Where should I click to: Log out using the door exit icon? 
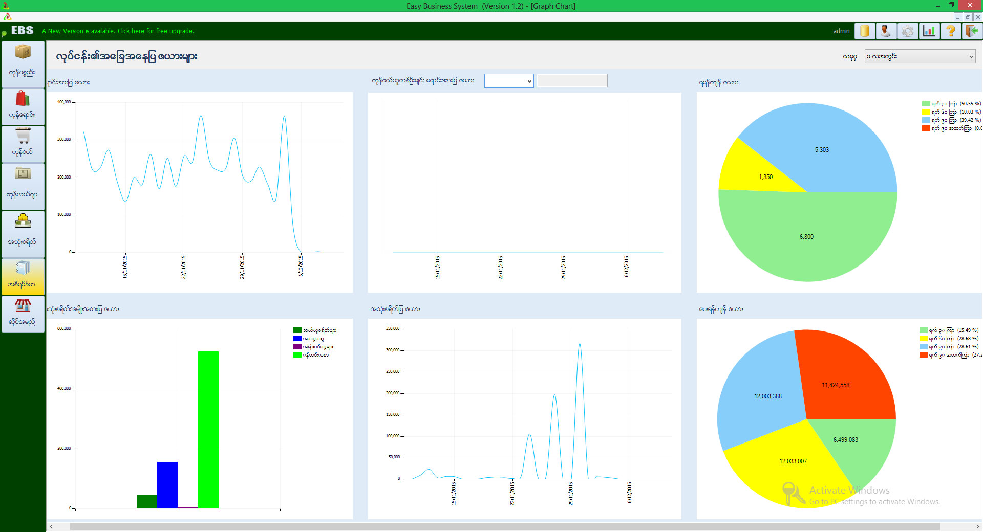tap(972, 31)
